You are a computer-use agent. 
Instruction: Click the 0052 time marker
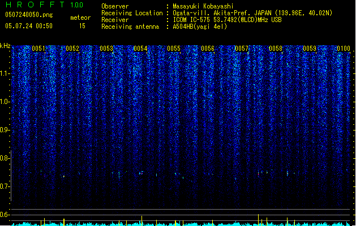tap(72, 49)
